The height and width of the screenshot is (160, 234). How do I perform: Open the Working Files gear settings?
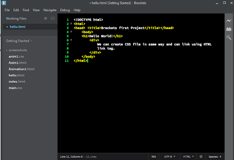(45, 19)
